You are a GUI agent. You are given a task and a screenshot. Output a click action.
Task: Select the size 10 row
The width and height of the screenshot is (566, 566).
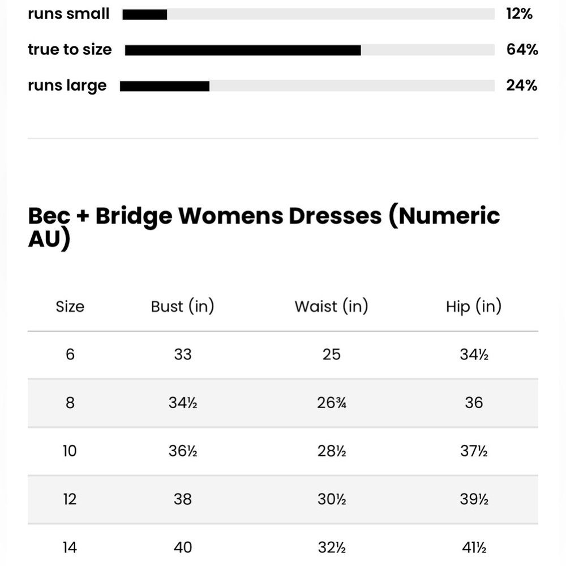click(x=283, y=451)
